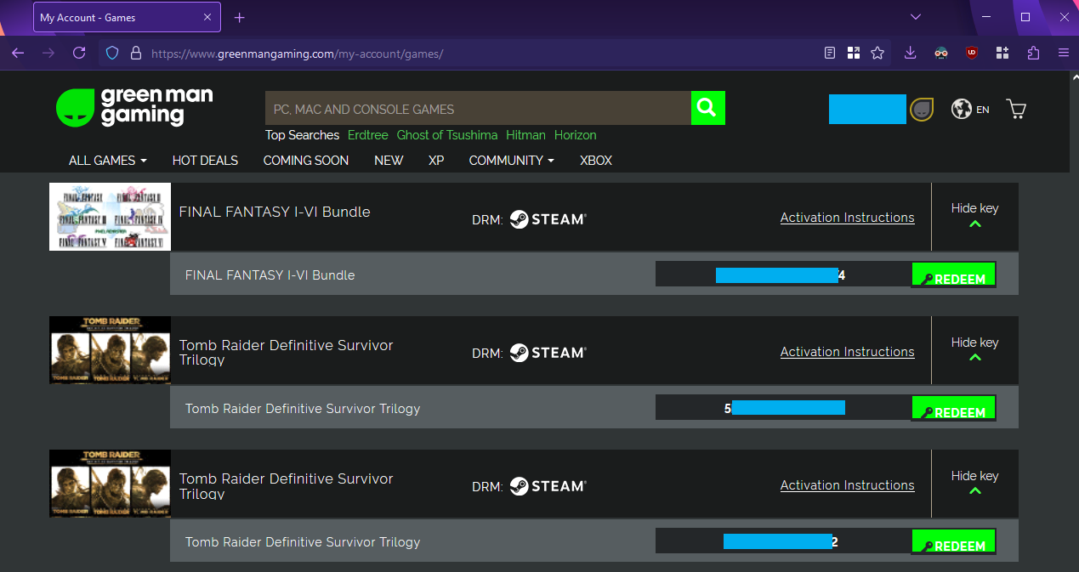Click Steam DRM logo in FINAL FANTASY row

click(x=548, y=219)
